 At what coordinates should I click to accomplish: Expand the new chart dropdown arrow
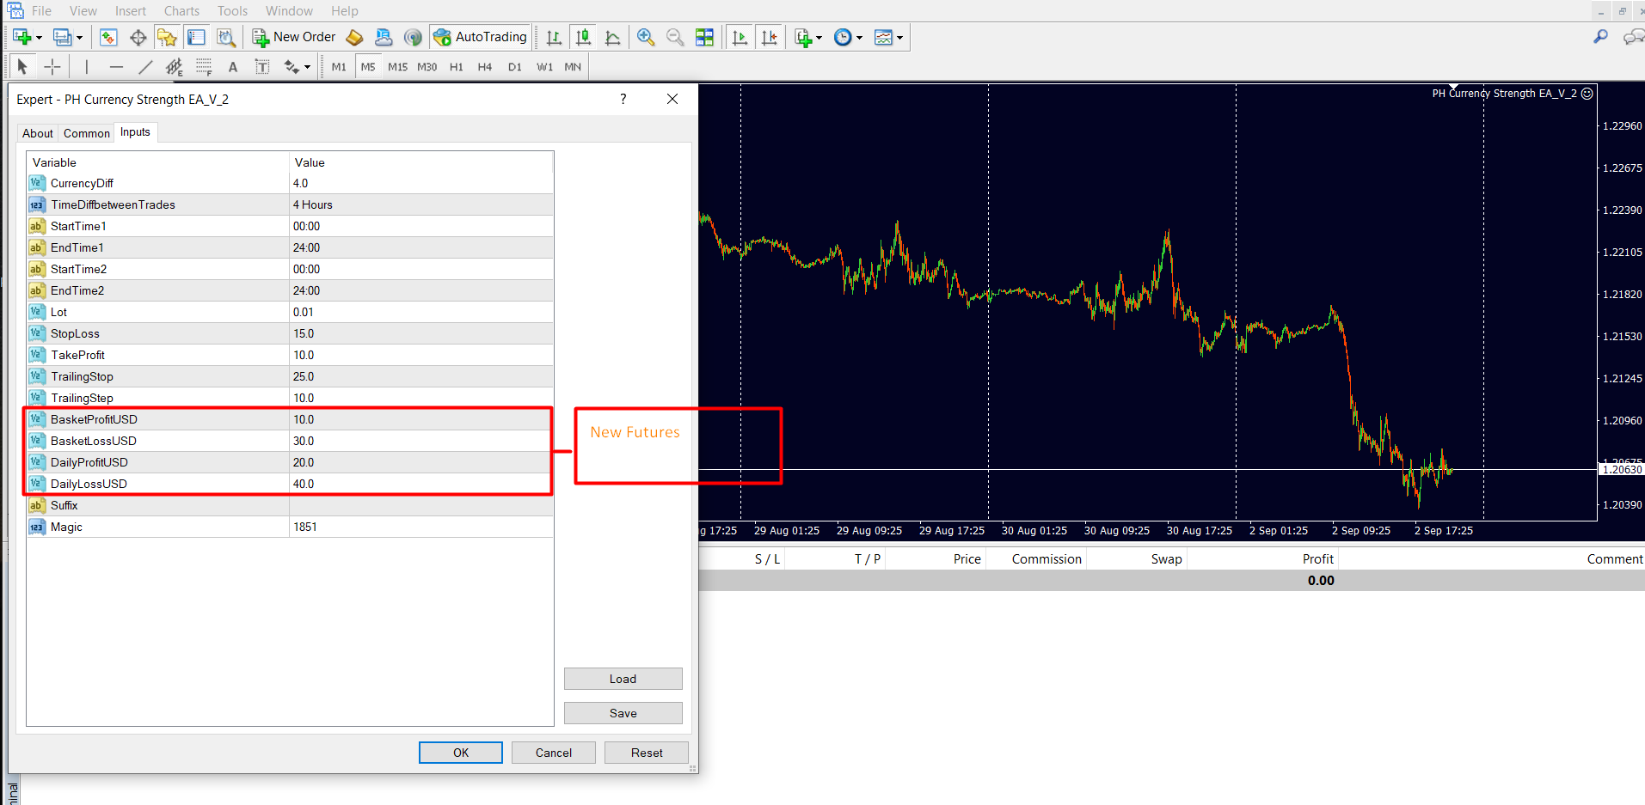[39, 38]
